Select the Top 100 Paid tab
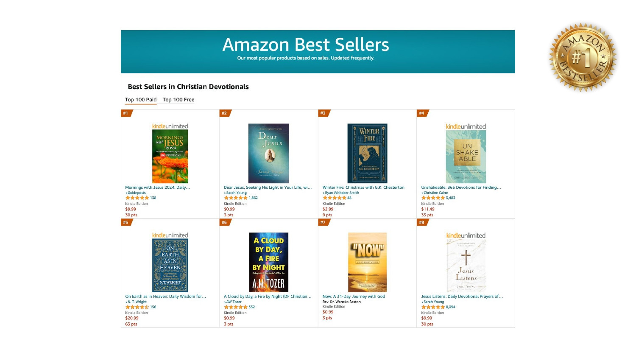 pos(141,100)
